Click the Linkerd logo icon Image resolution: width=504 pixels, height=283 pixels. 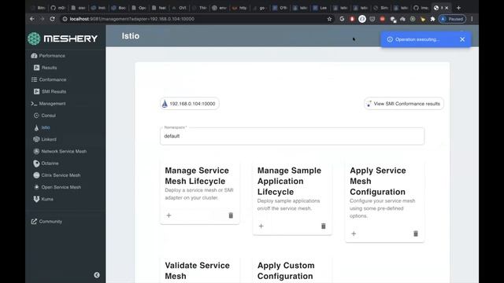[36, 139]
